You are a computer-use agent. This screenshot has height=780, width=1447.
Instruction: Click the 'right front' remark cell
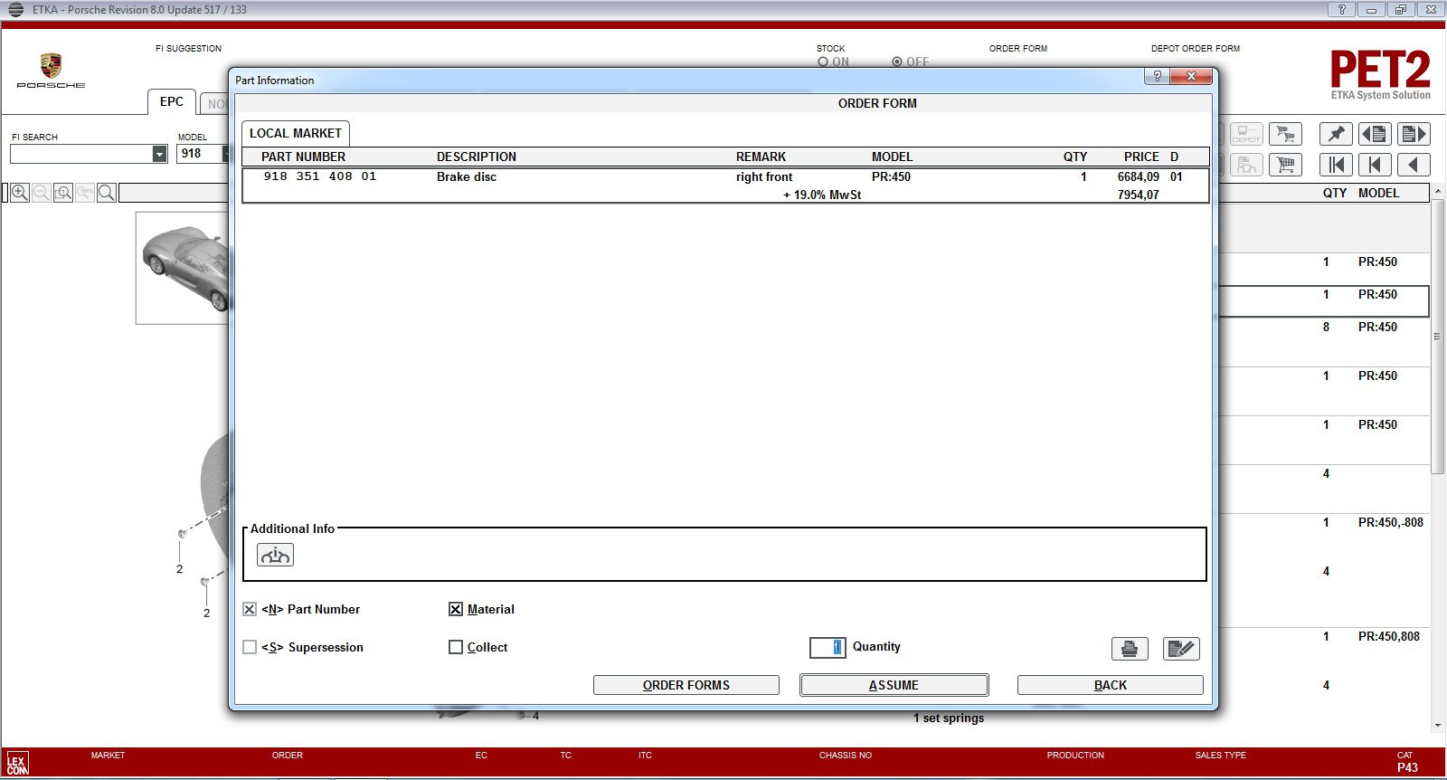[764, 176]
